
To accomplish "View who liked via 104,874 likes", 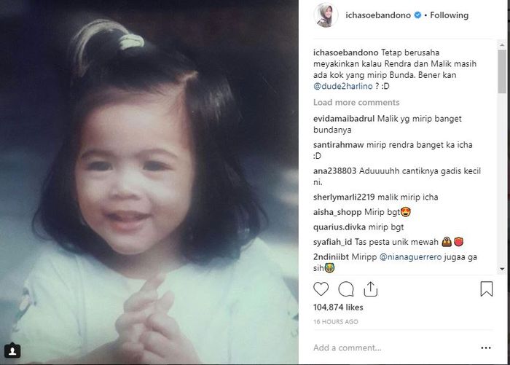I will (338, 307).
